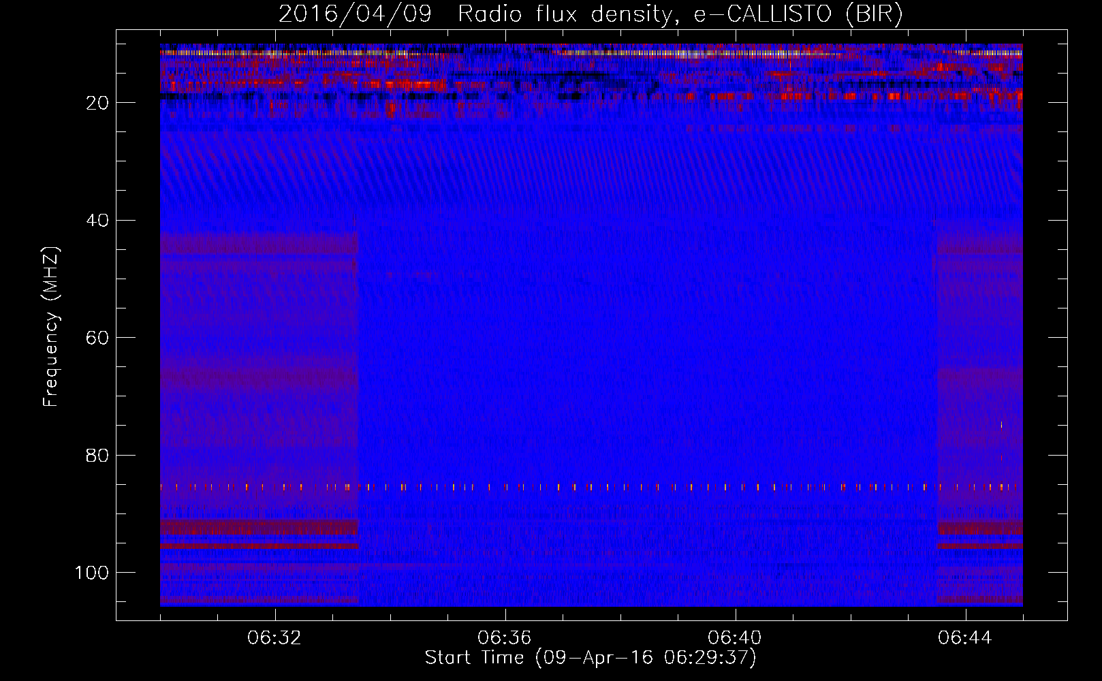Screen dimensions: 1102x681
Task: Select the "Frequency (MHZ)" y-axis label
Action: click(x=51, y=327)
